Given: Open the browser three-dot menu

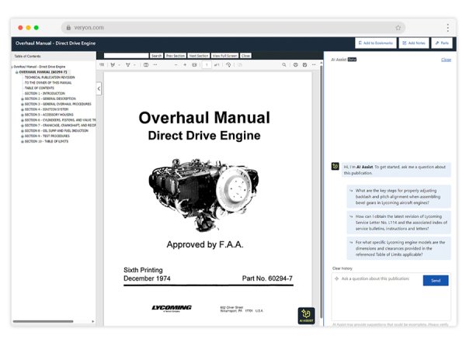Looking at the screenshot, I should click(447, 27).
